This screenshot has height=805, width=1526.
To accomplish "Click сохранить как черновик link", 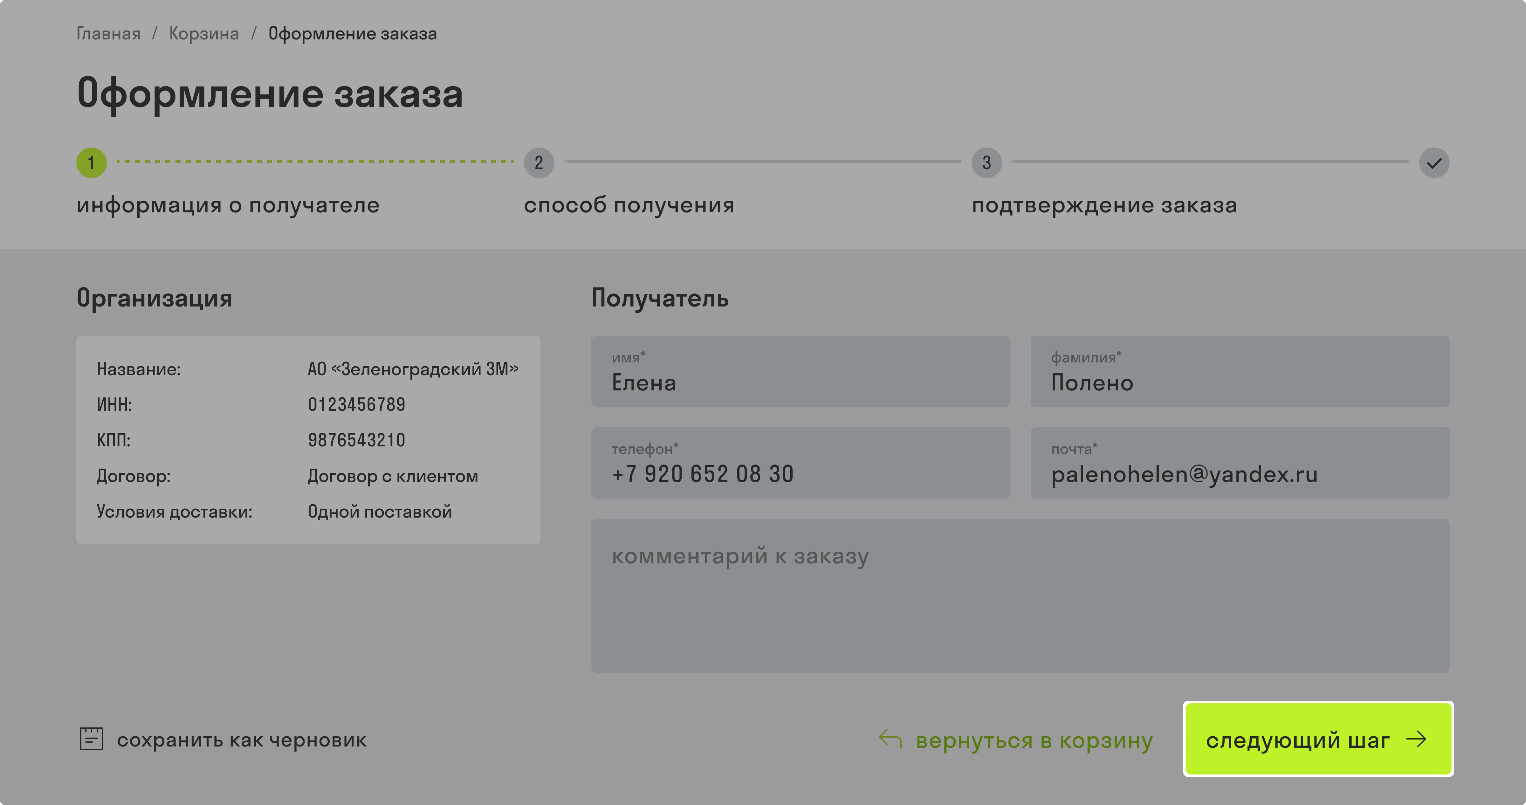I will (x=242, y=740).
